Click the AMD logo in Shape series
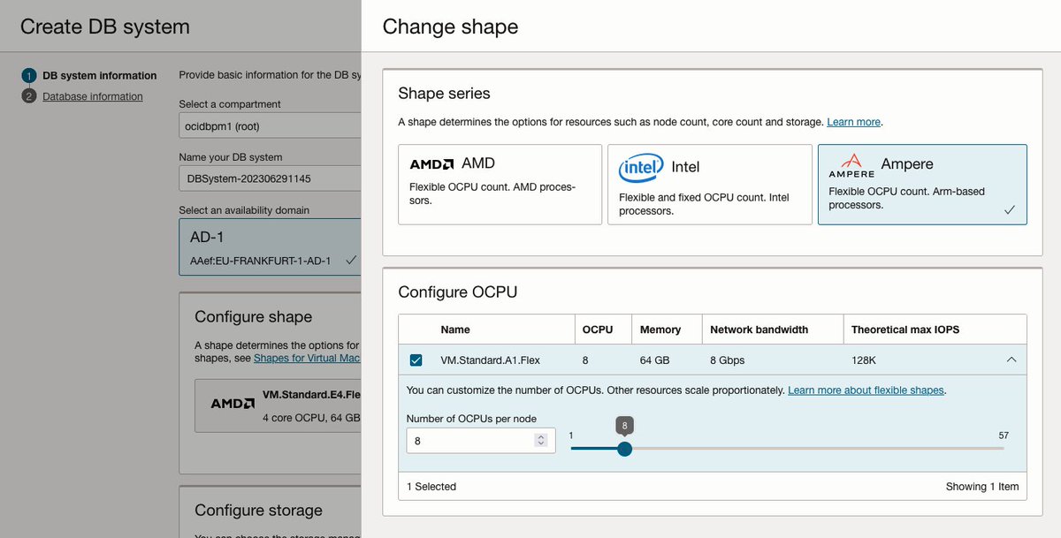This screenshot has height=538, width=1061. [431, 164]
